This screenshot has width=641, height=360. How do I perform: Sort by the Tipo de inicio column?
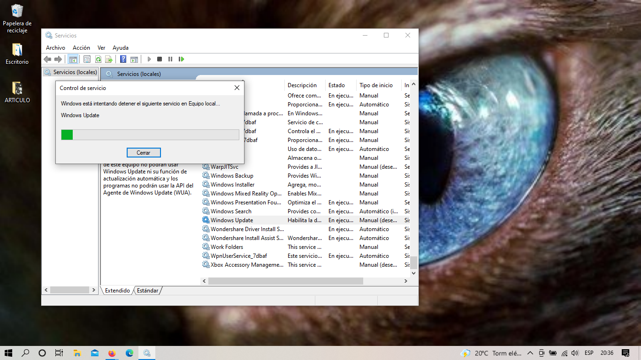376,85
